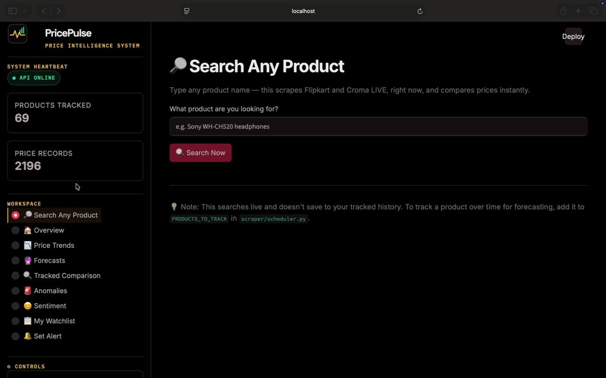This screenshot has height=378, width=606.
Task: Open a new browser tab
Action: (578, 11)
